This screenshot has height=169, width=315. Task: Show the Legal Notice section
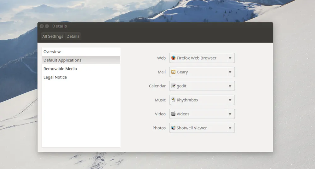point(55,77)
